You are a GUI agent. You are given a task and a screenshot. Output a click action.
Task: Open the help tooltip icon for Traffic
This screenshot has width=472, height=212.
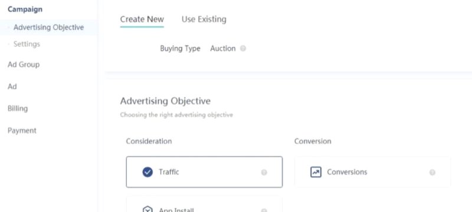(x=264, y=173)
